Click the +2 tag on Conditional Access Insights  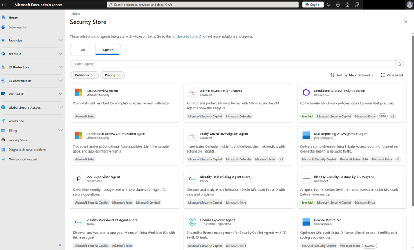392,116
